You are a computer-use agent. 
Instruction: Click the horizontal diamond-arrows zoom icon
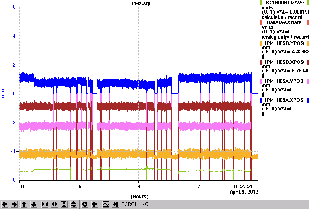tap(54, 204)
